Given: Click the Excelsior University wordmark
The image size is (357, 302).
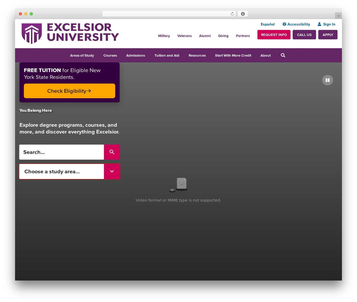Looking at the screenshot, I should point(83,32).
